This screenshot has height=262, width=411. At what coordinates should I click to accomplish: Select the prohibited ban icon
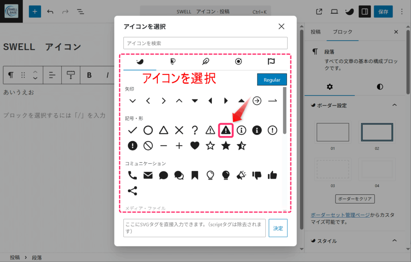coord(148,146)
